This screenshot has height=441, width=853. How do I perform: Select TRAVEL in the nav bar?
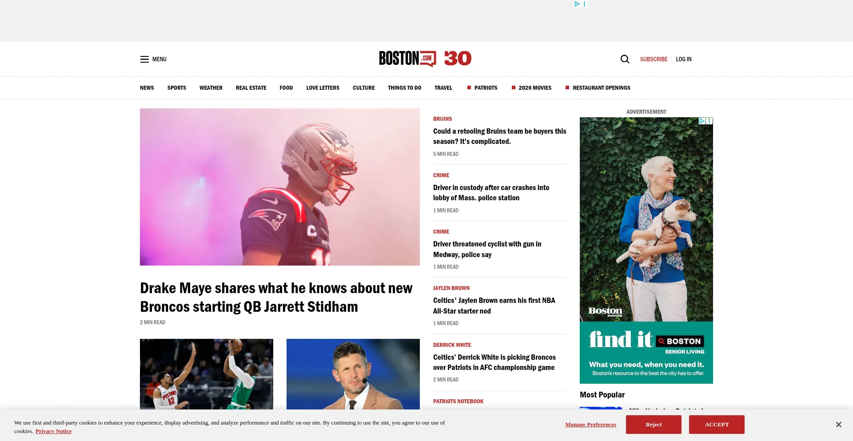point(443,88)
